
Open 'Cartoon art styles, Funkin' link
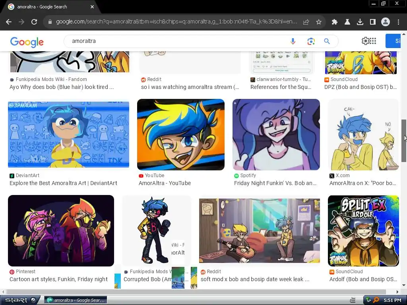(59, 279)
